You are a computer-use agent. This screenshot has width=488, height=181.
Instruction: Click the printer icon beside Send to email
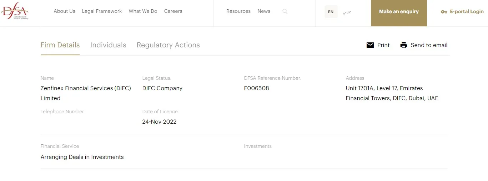404,45
